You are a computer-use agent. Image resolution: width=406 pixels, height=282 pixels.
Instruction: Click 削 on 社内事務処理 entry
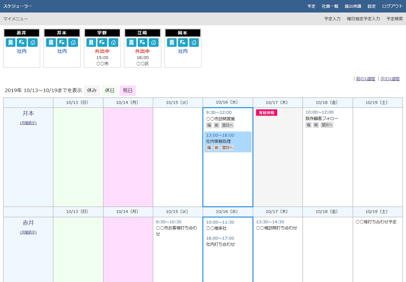click(216, 148)
